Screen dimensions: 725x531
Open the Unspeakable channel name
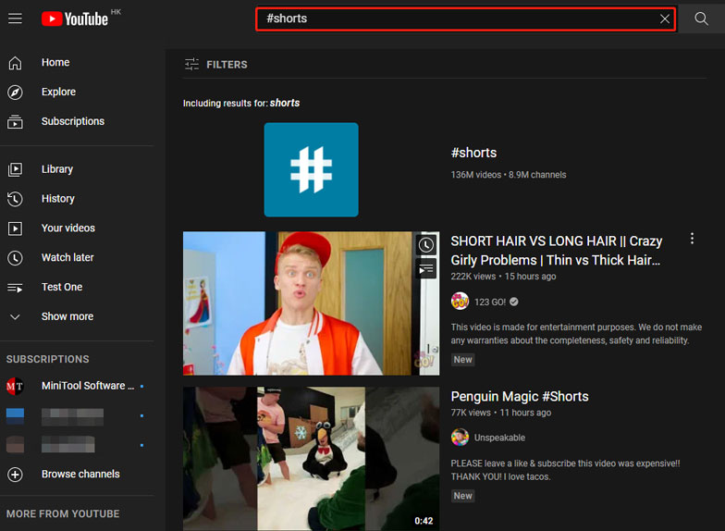(499, 438)
